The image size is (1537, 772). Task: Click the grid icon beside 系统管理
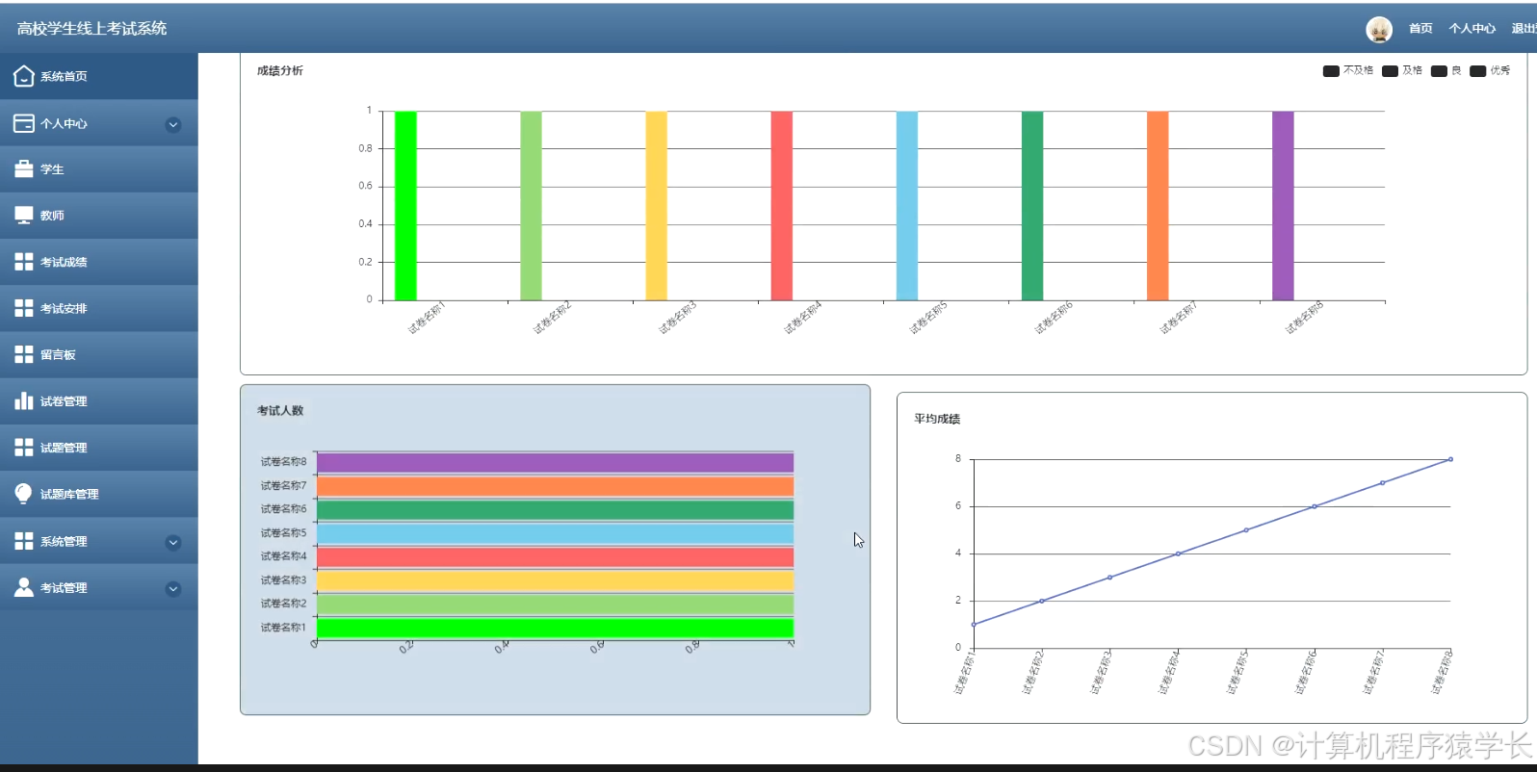tap(24, 541)
